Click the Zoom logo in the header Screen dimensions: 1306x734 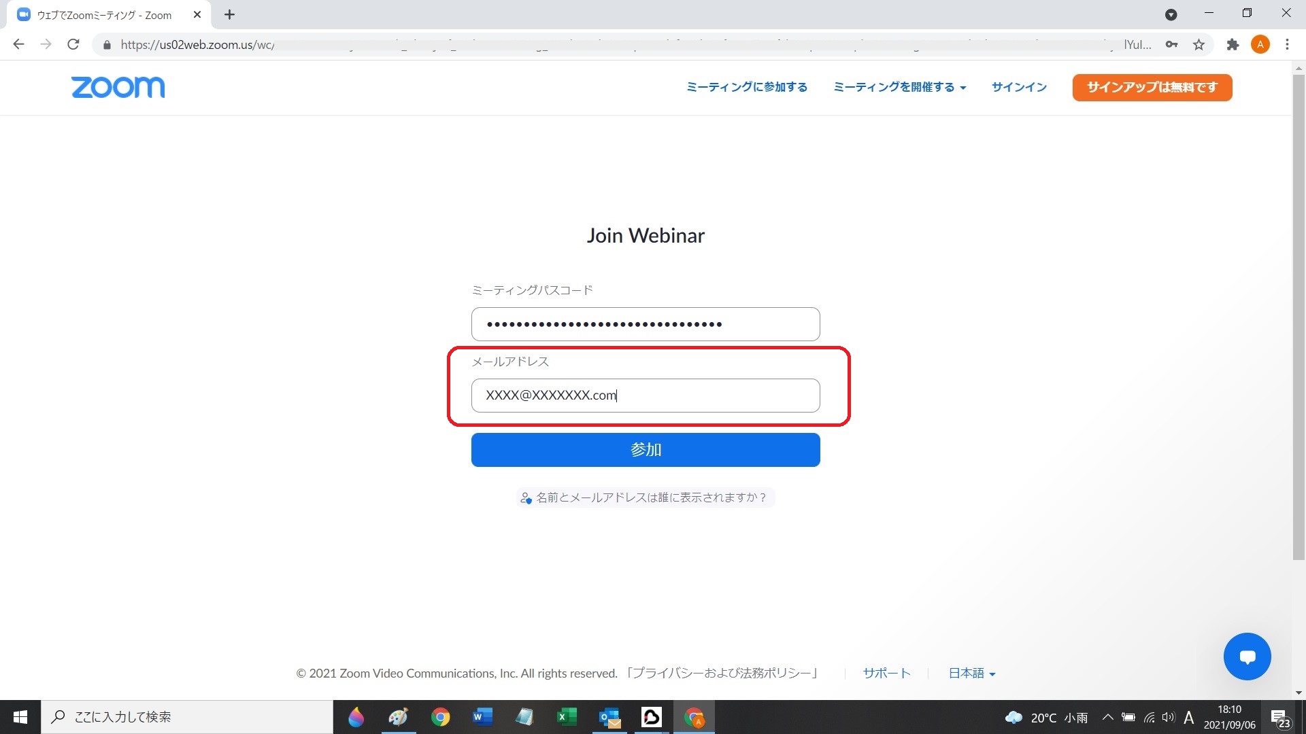point(118,87)
